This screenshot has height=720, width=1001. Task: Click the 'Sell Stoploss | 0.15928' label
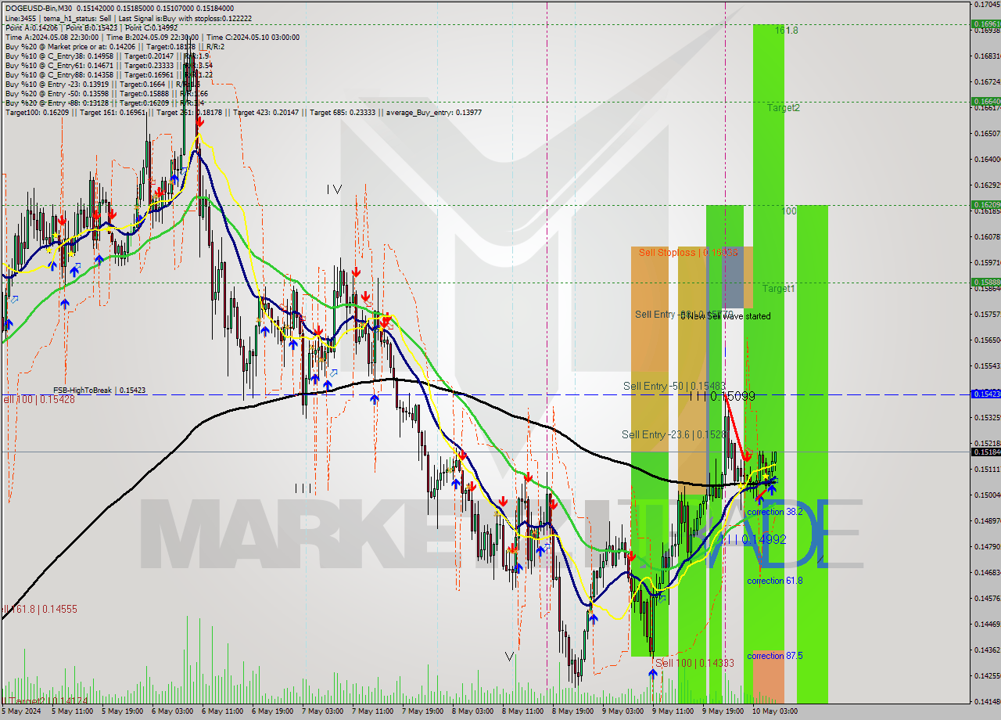[x=688, y=253]
